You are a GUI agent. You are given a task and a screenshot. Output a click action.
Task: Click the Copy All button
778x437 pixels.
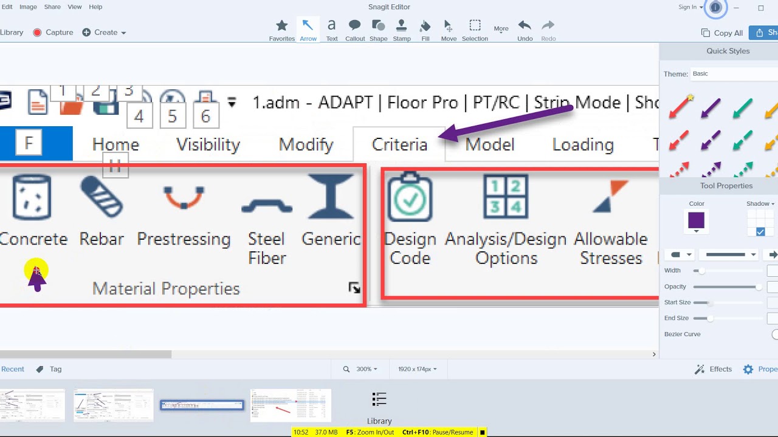click(722, 33)
